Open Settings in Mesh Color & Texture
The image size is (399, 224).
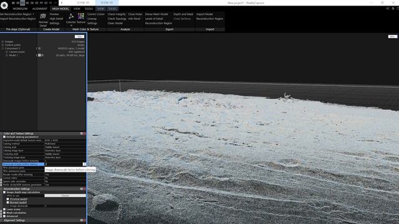(92, 24)
